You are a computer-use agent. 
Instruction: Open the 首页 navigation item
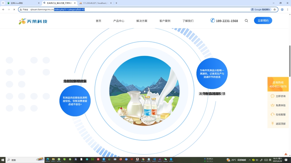point(98,21)
